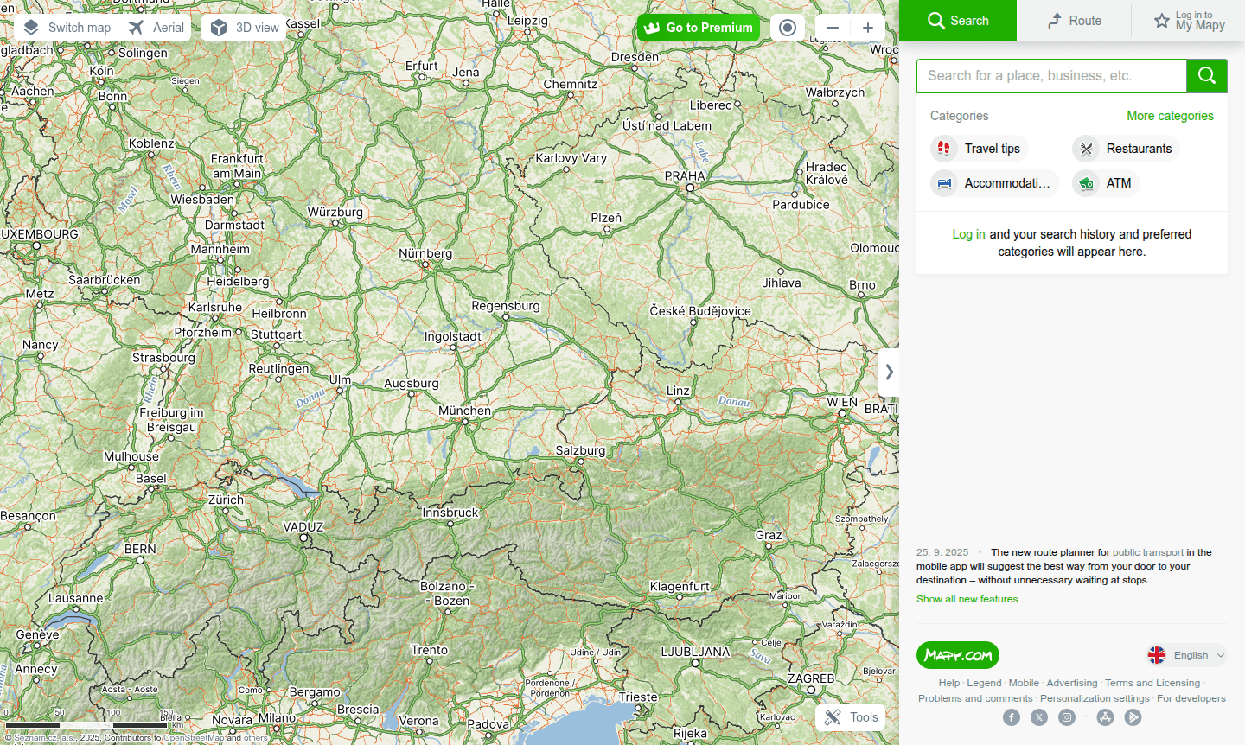Open the Google Play store icon

click(x=1133, y=717)
